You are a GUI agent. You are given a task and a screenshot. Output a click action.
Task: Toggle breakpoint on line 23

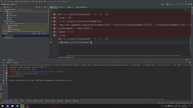coord(54,21)
